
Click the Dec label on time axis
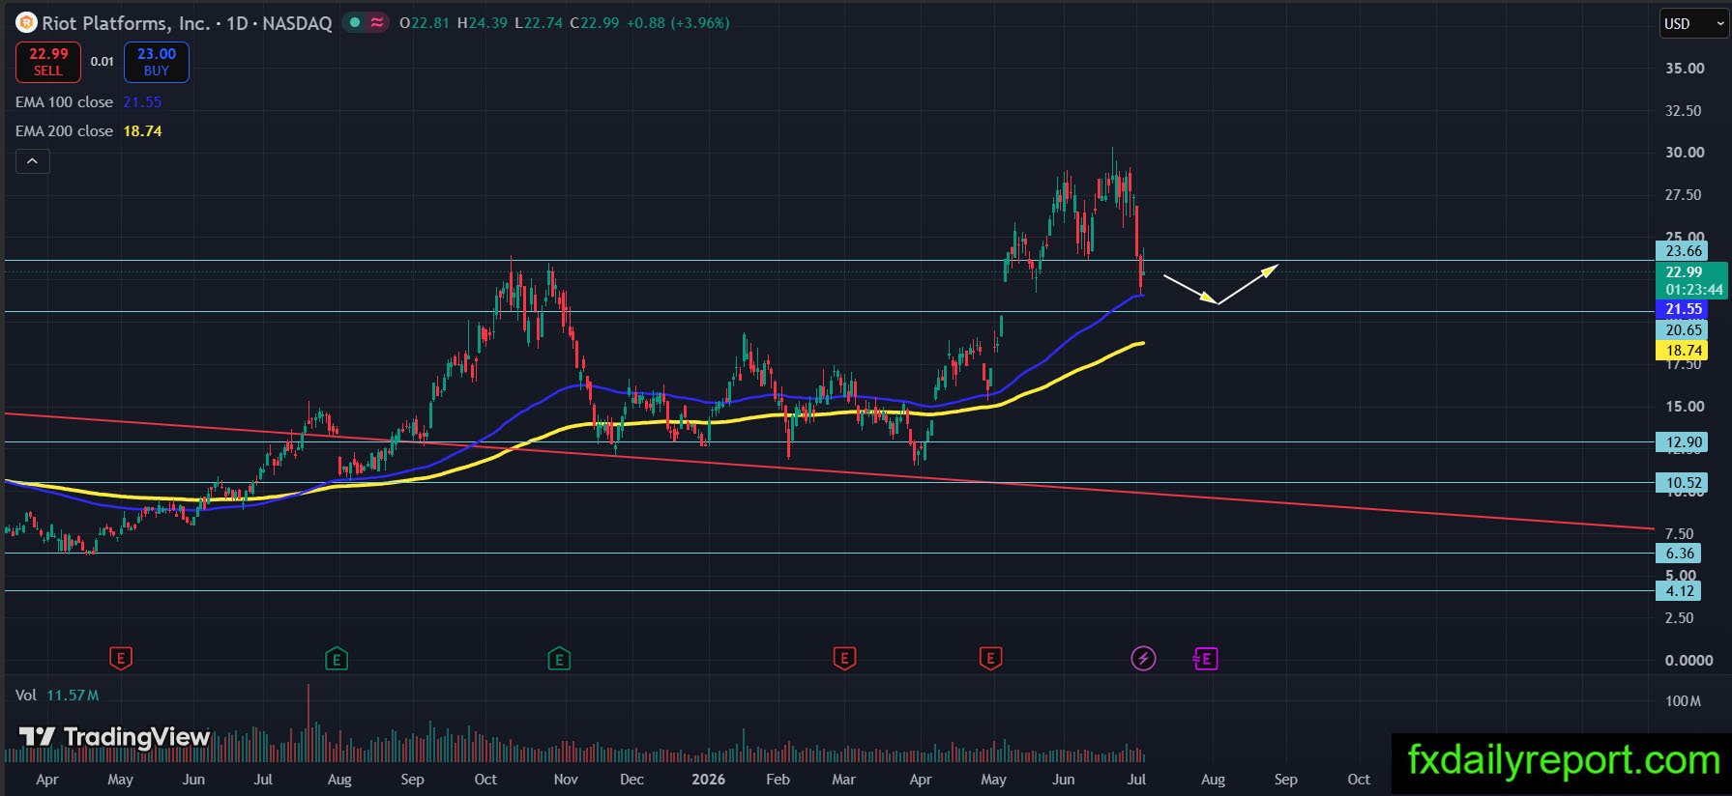click(x=631, y=780)
